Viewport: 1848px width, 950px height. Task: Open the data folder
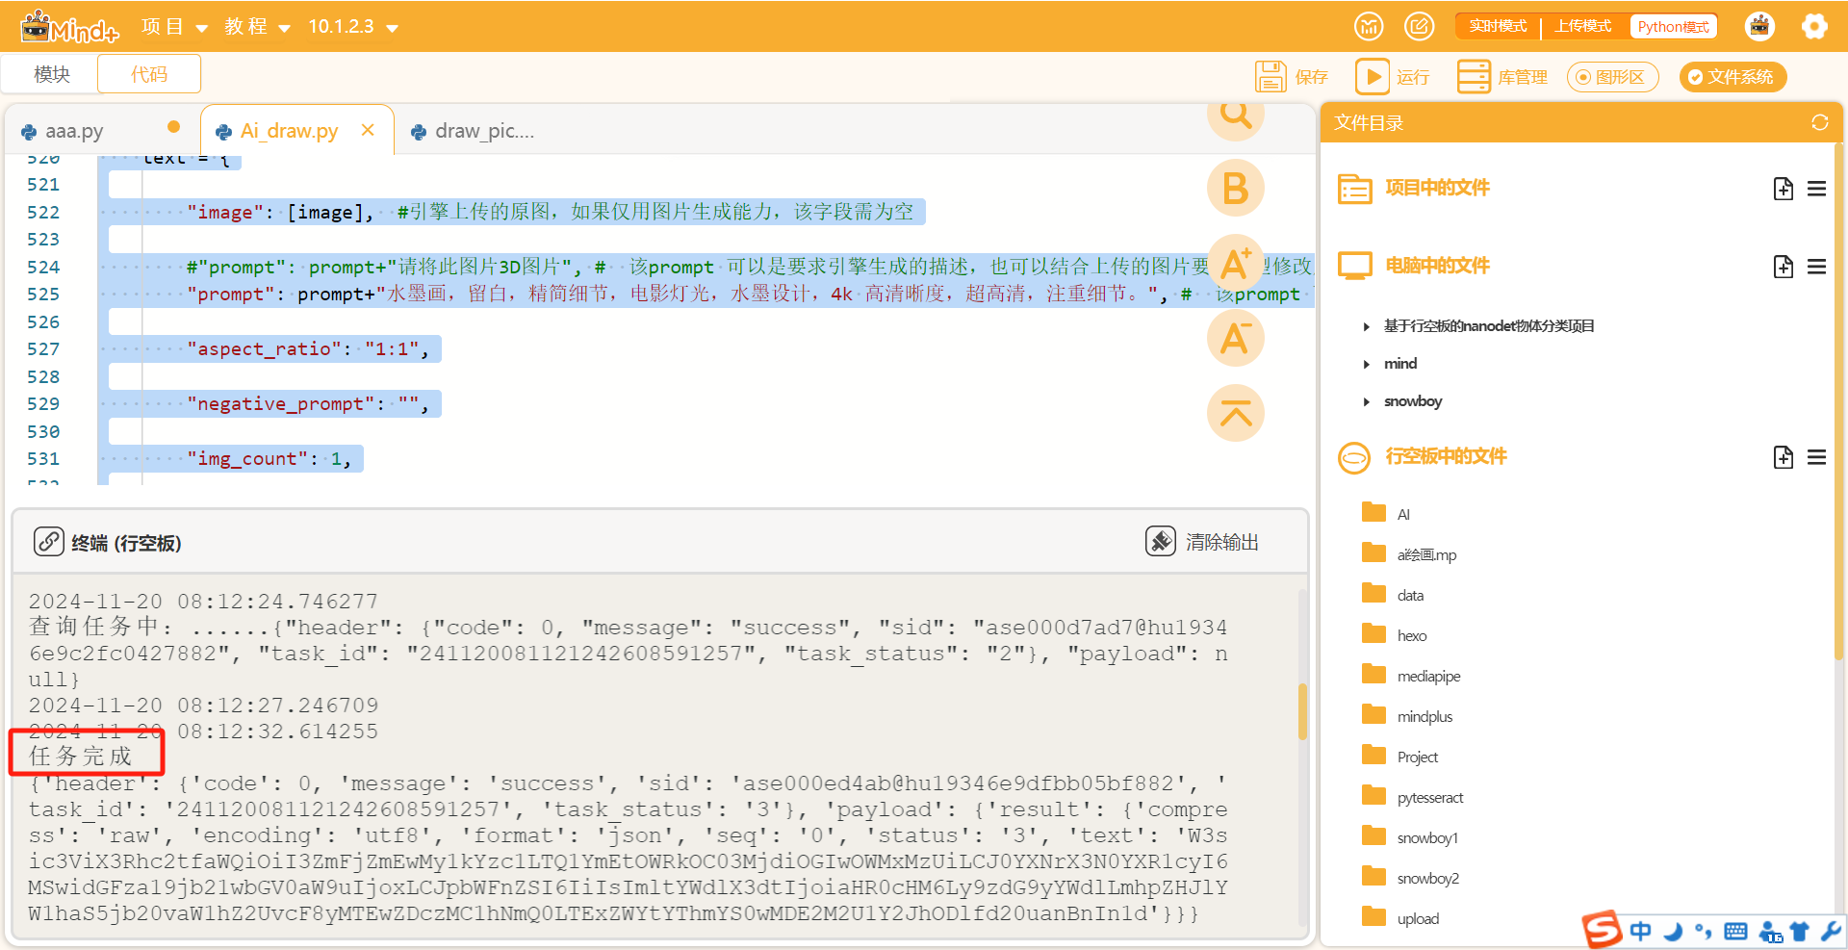click(x=1393, y=594)
